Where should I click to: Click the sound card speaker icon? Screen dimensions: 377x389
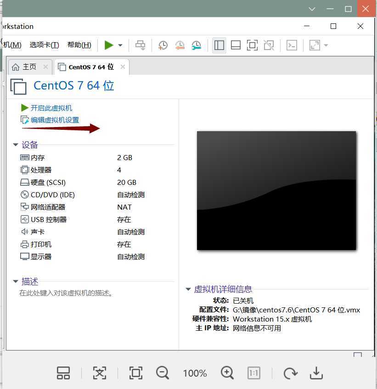click(25, 232)
